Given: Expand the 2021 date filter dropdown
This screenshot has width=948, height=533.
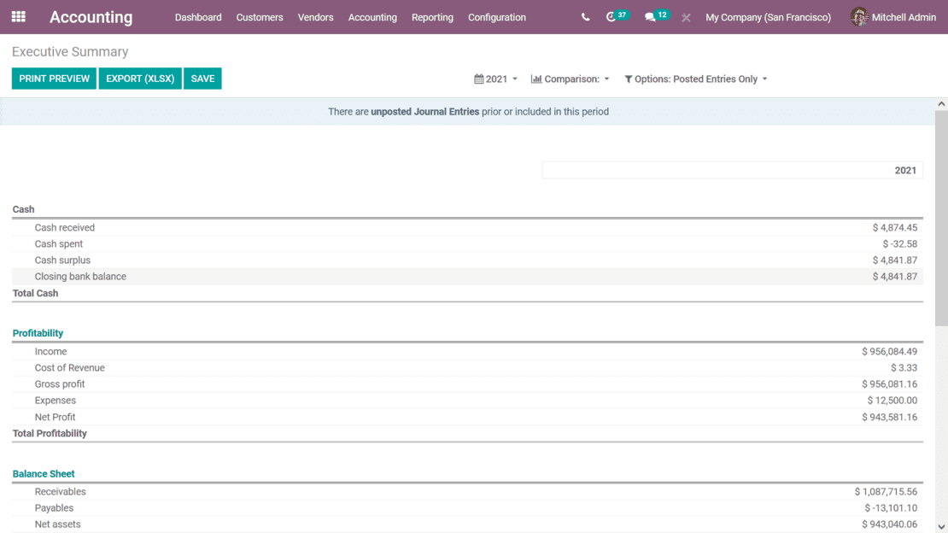Looking at the screenshot, I should (497, 79).
